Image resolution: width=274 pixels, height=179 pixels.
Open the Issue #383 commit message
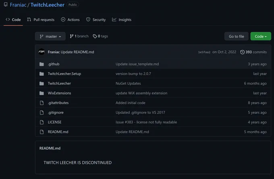pyautogui.click(x=146, y=122)
